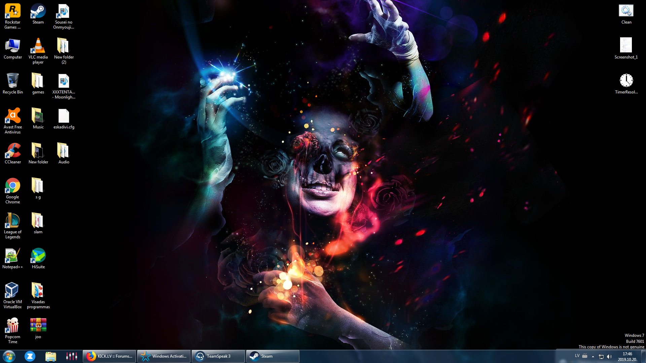Launch Google Chrome shortcut

coord(12,191)
